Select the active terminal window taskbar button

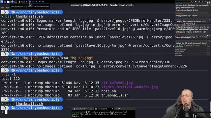30,2
